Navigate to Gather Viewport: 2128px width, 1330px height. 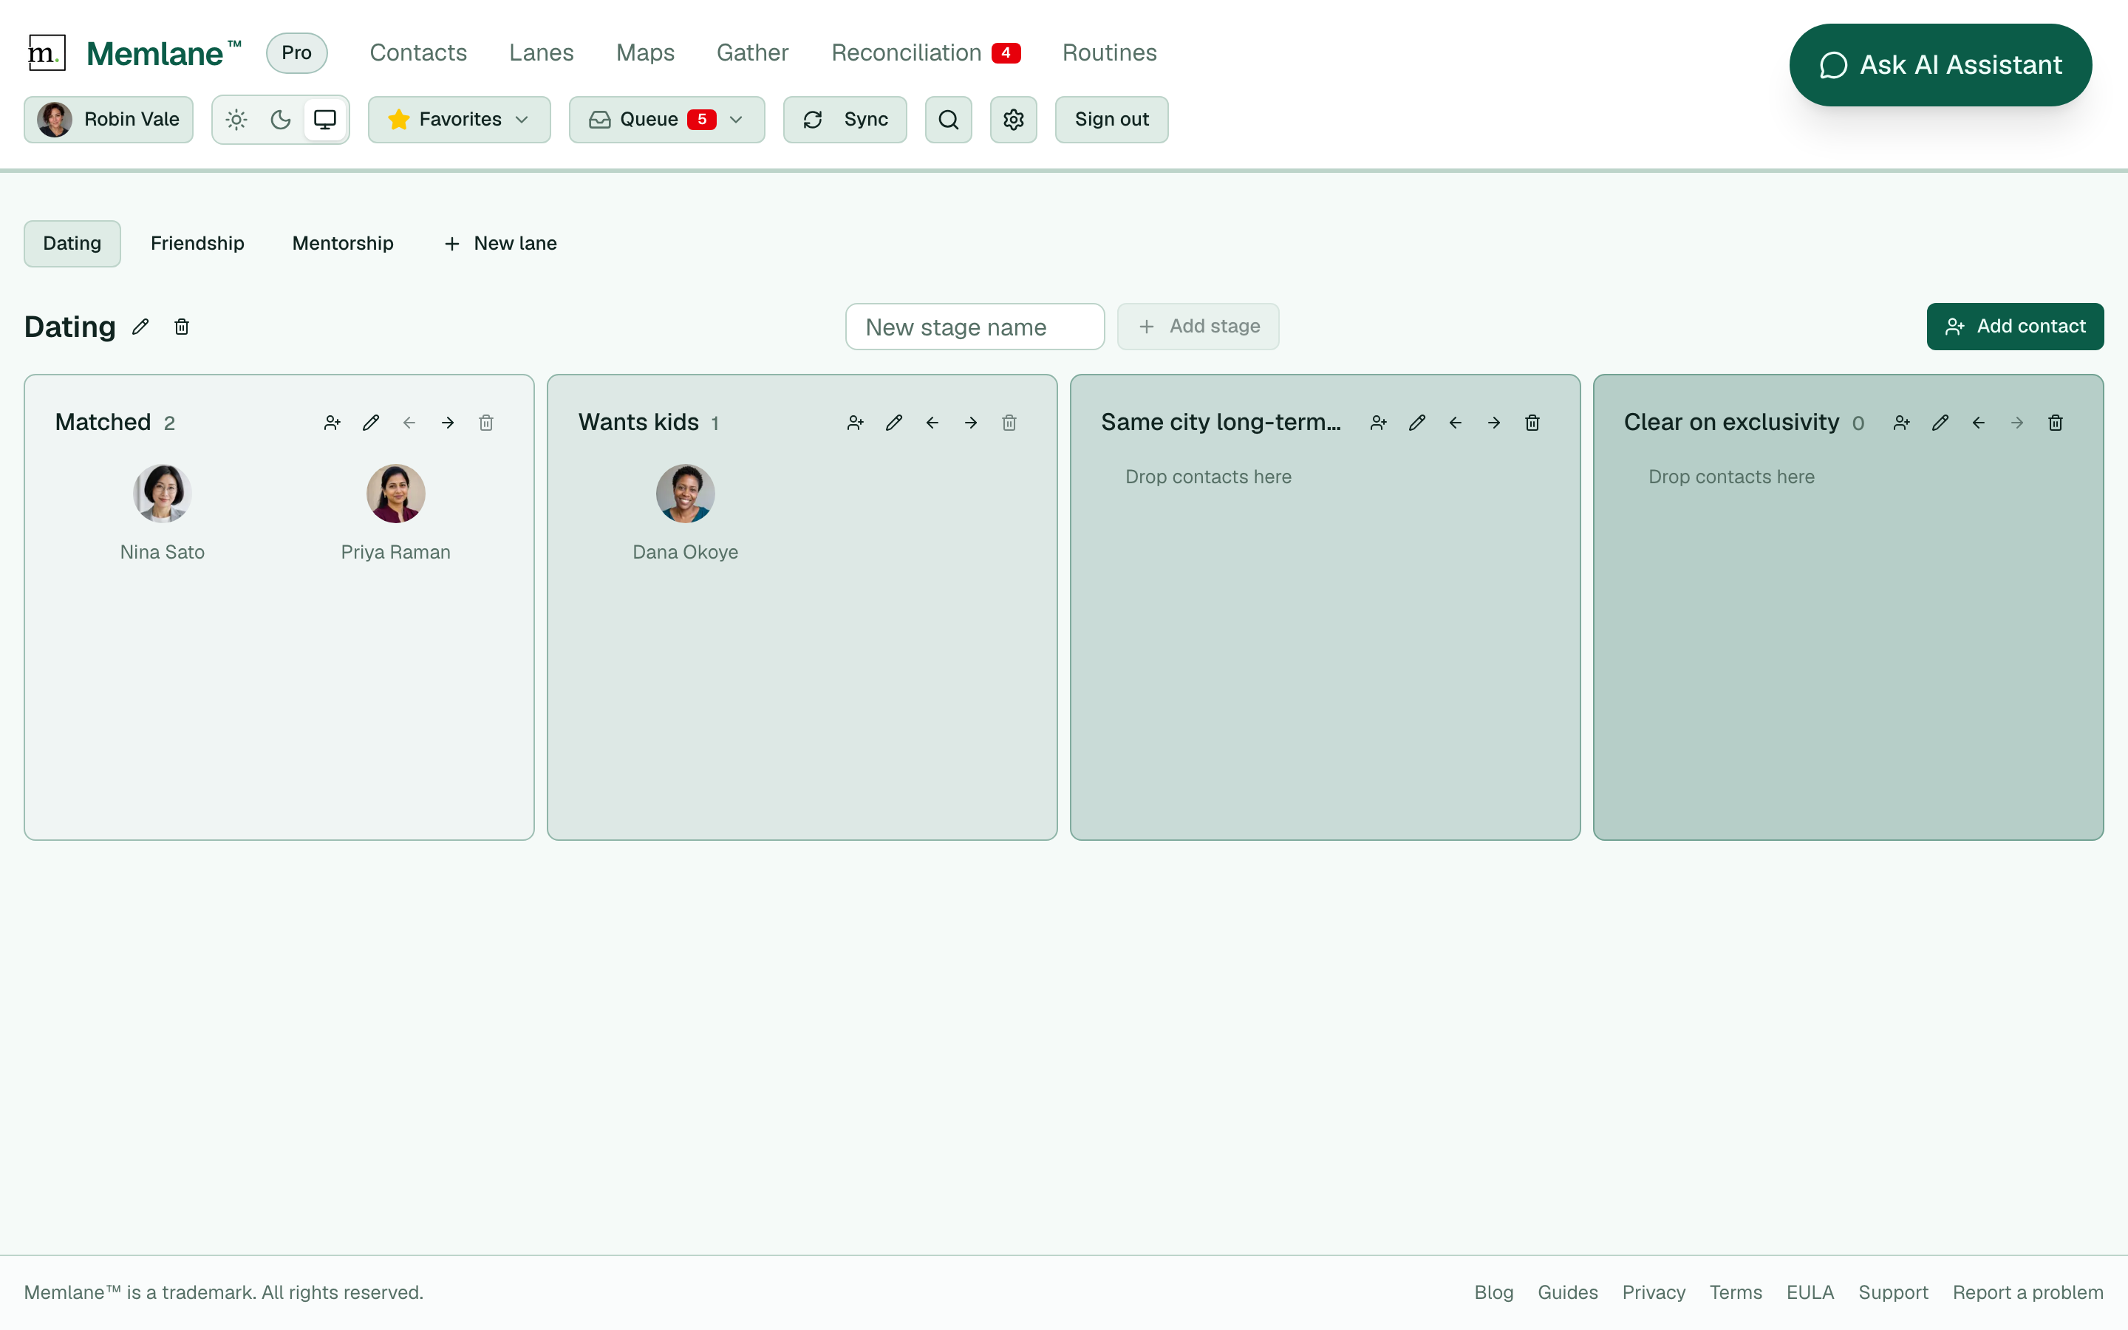(x=753, y=52)
